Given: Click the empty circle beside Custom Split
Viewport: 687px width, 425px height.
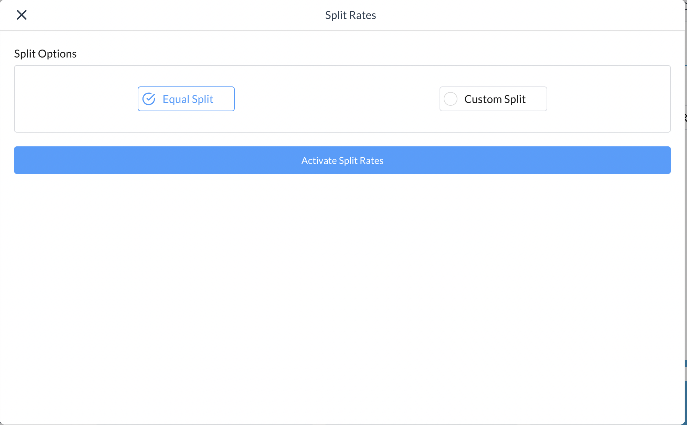Looking at the screenshot, I should (x=450, y=99).
